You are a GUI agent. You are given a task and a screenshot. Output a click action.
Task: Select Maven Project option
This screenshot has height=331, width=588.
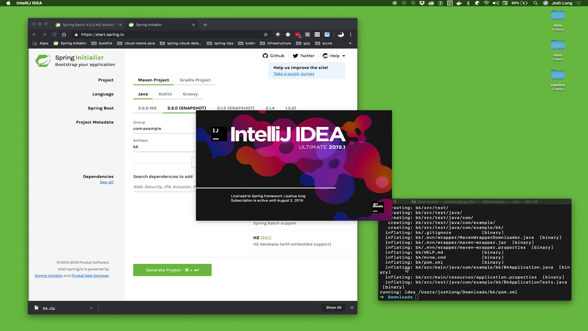click(153, 80)
